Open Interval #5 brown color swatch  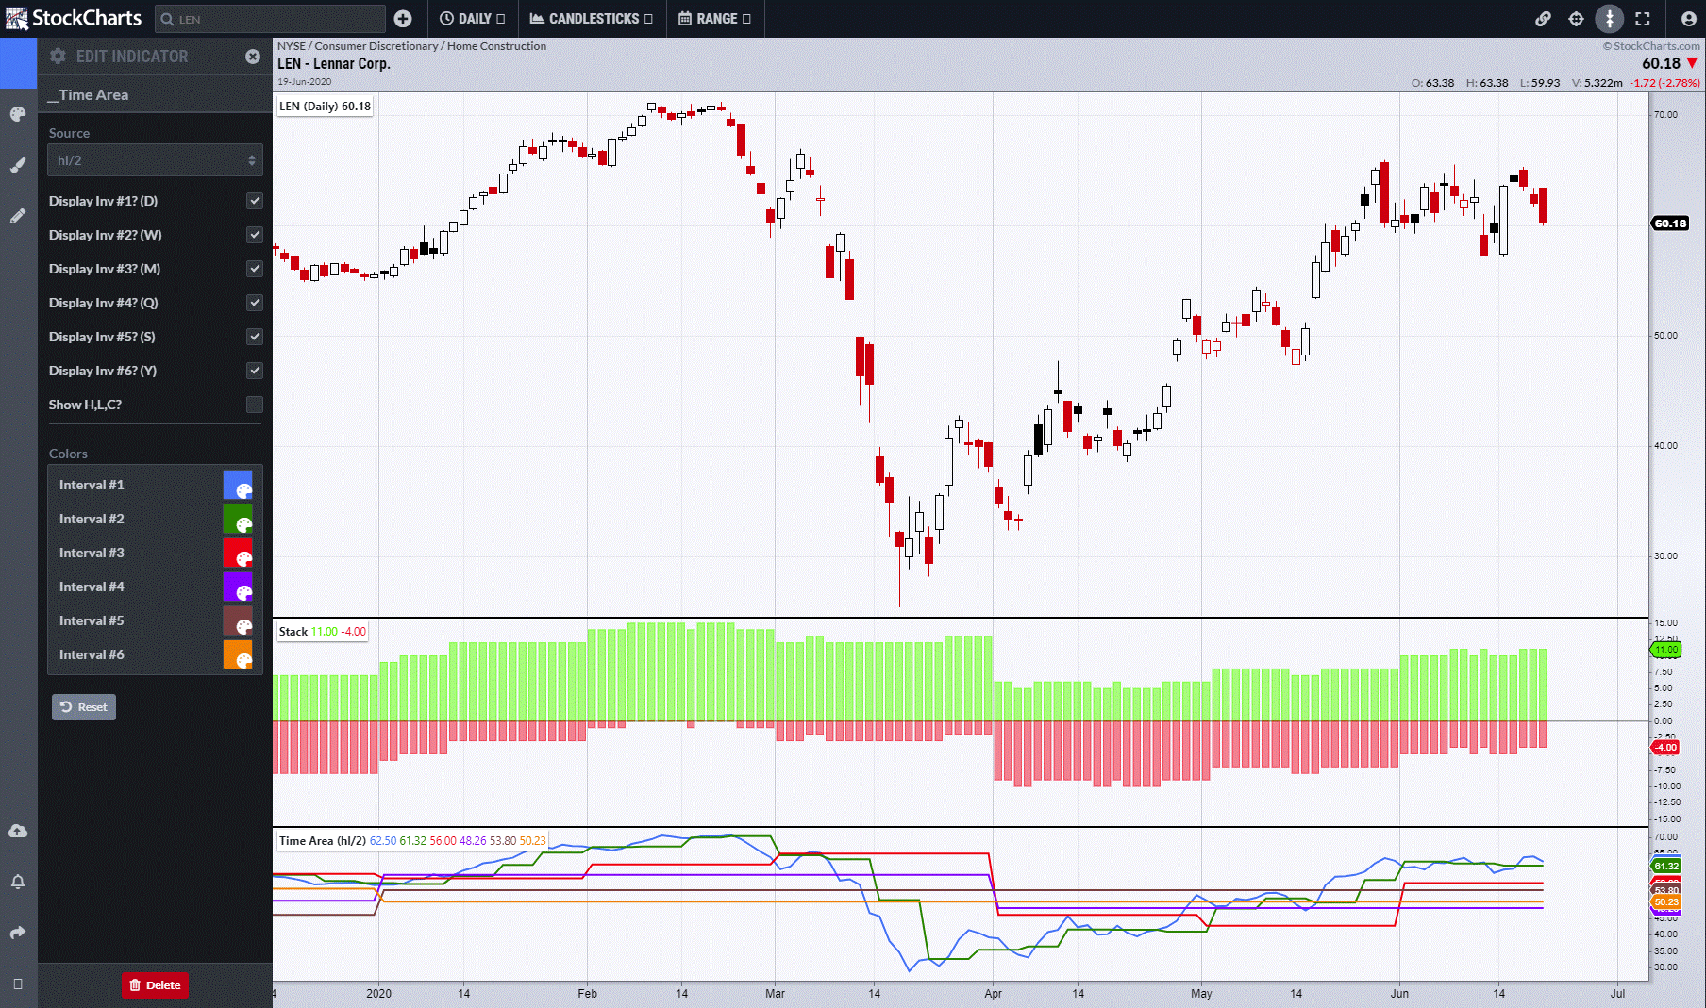238,620
